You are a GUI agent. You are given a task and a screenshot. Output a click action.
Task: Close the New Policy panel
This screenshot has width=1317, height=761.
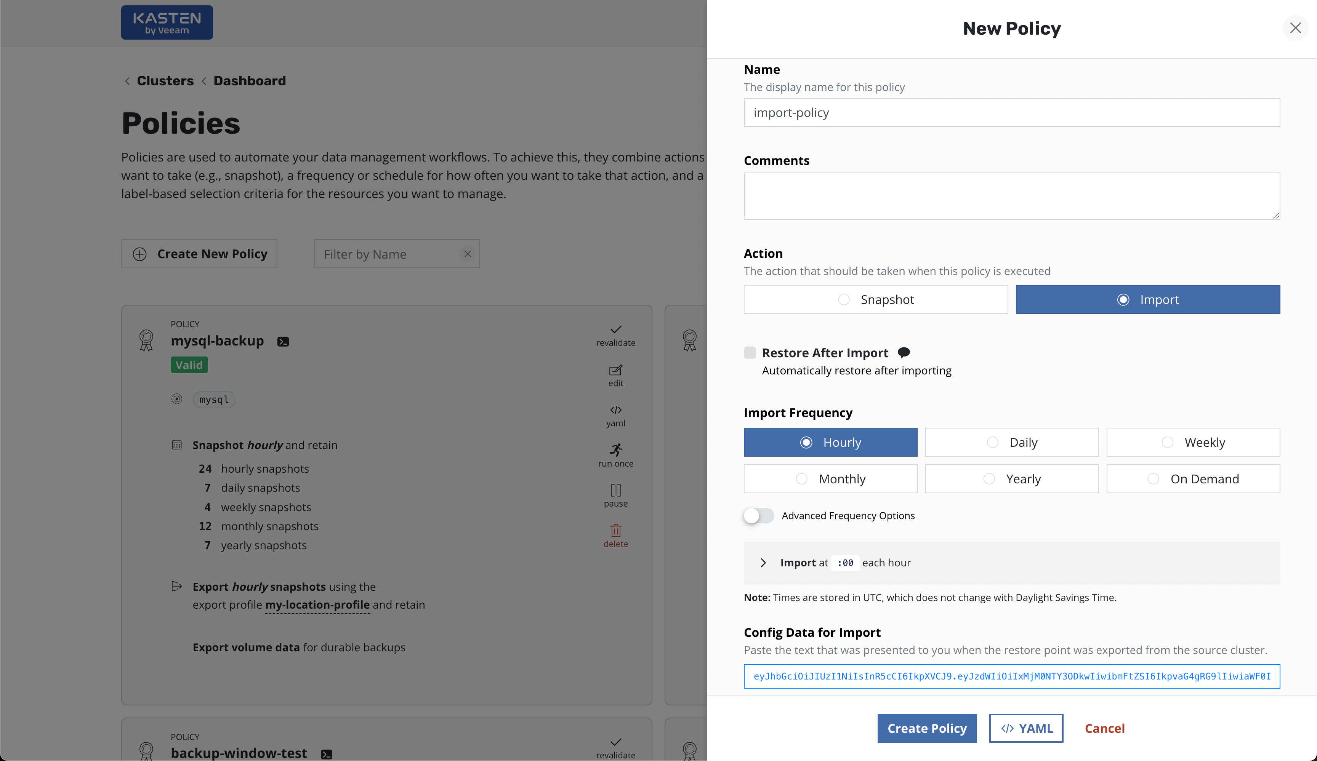1295,28
